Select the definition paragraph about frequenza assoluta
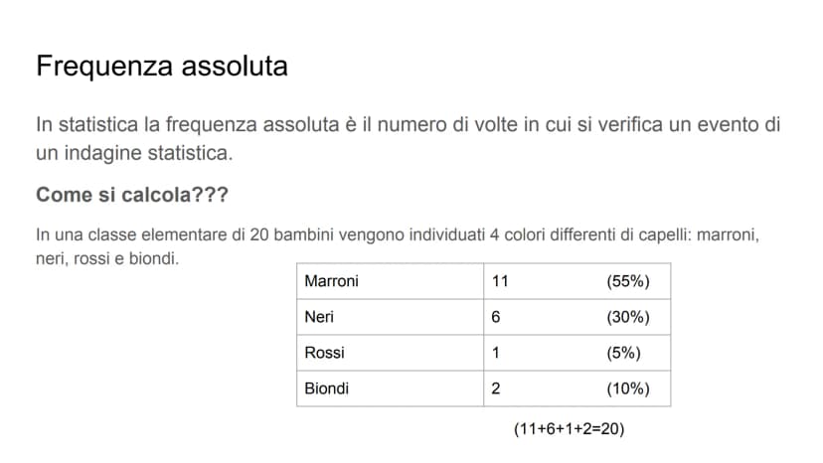The width and height of the screenshot is (823, 463). tap(408, 138)
